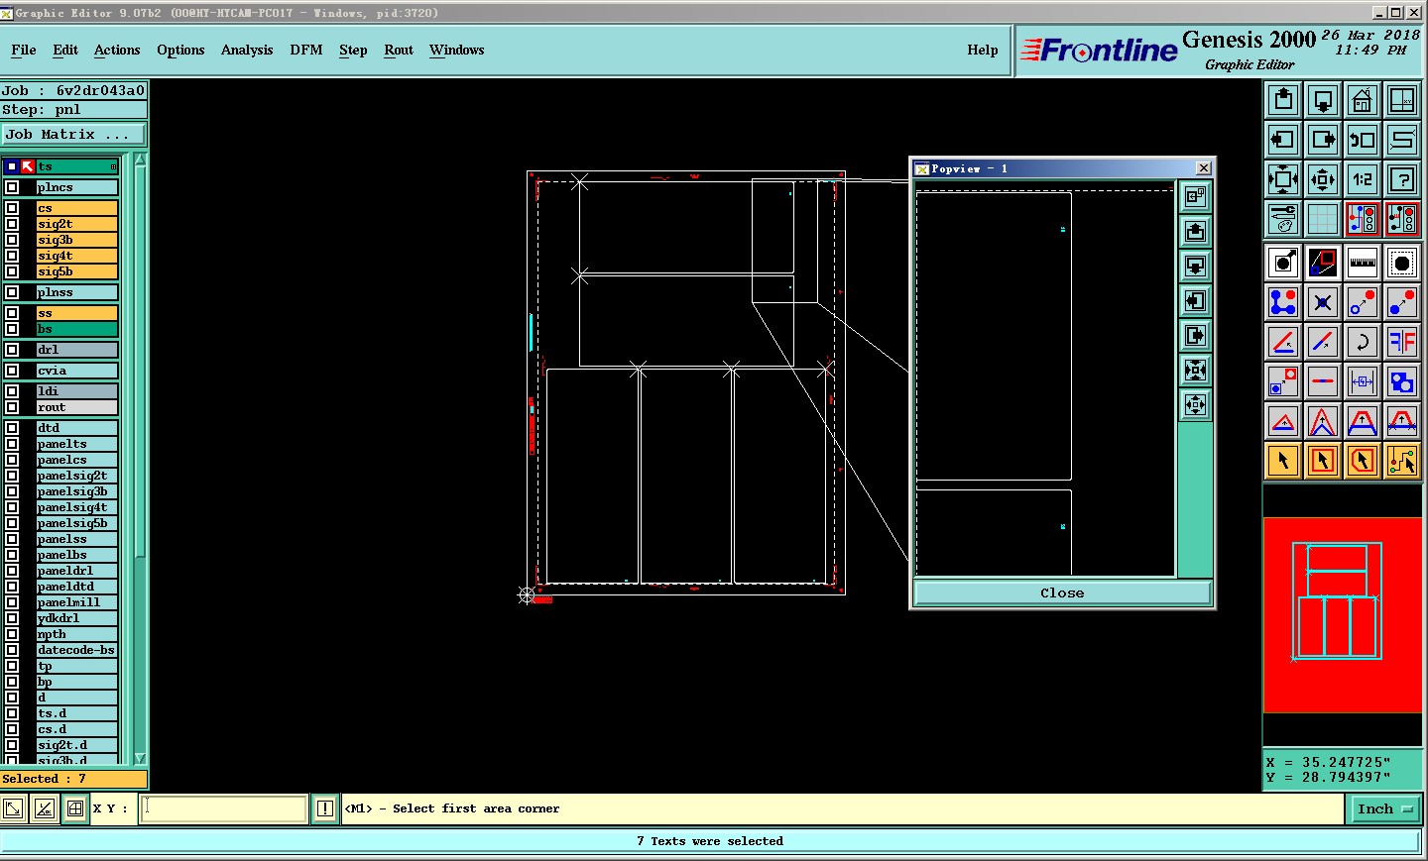Image resolution: width=1428 pixels, height=861 pixels.
Task: Open the Analysis menu
Action: tap(247, 50)
